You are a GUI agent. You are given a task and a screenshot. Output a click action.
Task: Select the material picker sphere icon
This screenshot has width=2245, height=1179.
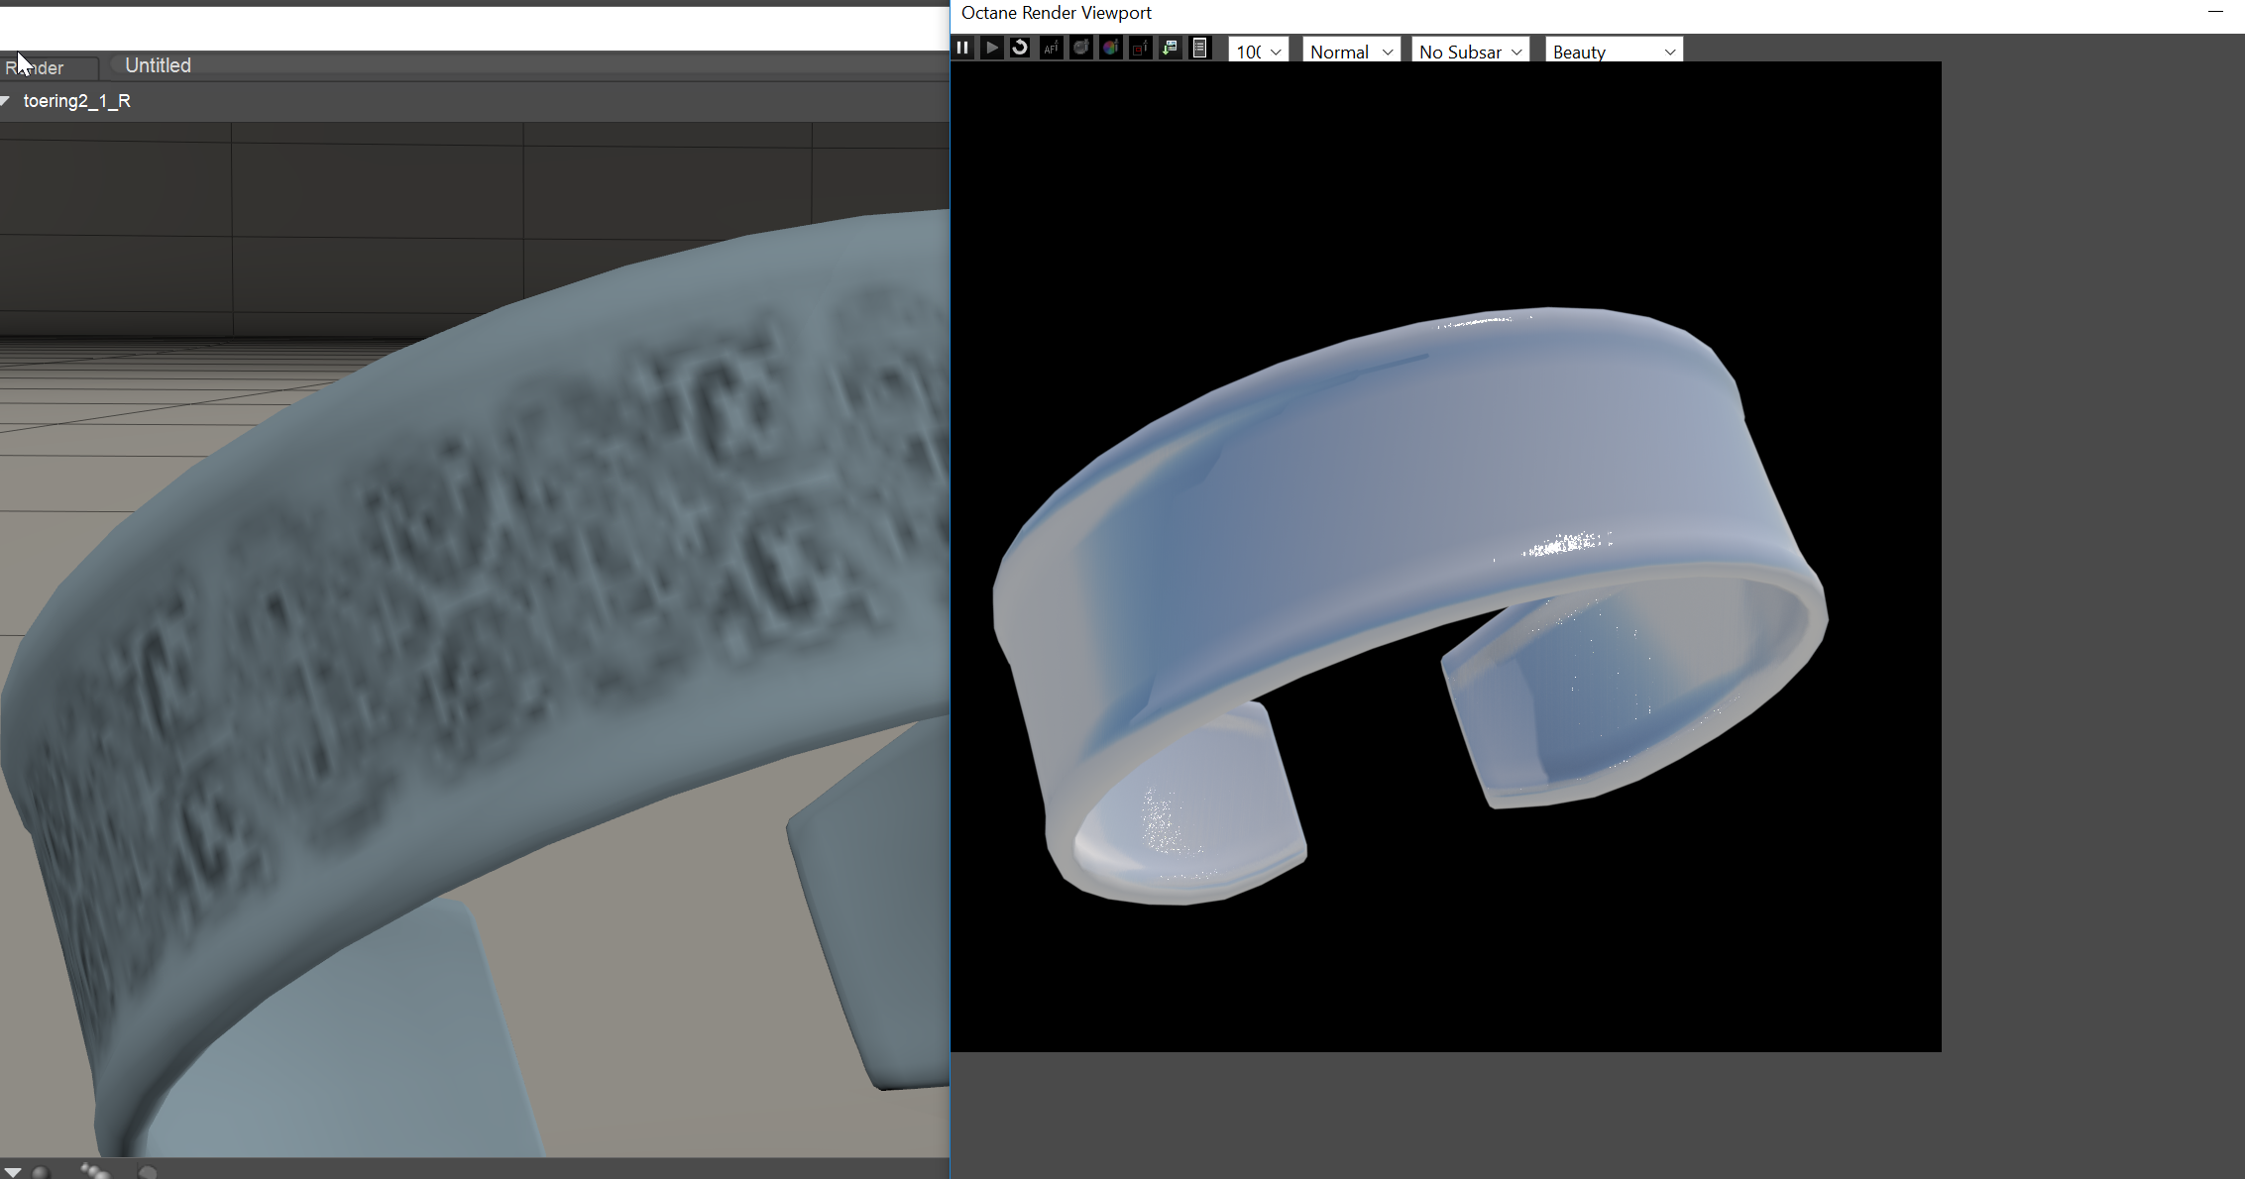point(1080,48)
